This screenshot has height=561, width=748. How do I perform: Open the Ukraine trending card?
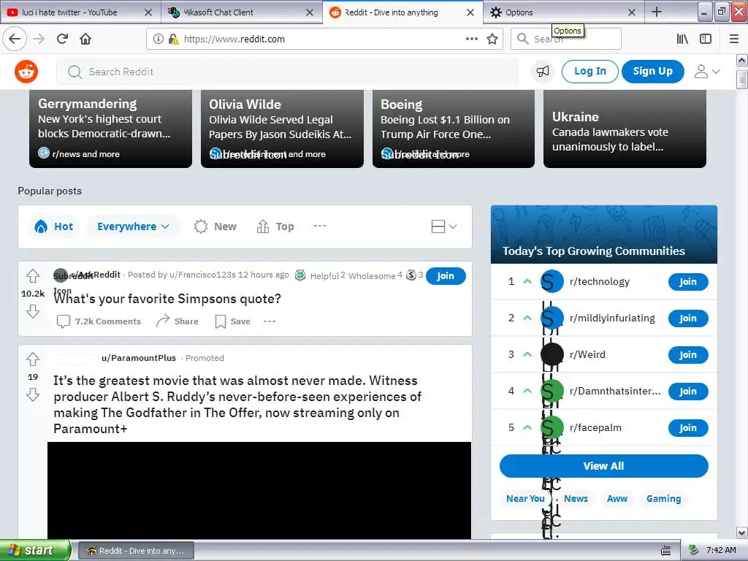(625, 129)
